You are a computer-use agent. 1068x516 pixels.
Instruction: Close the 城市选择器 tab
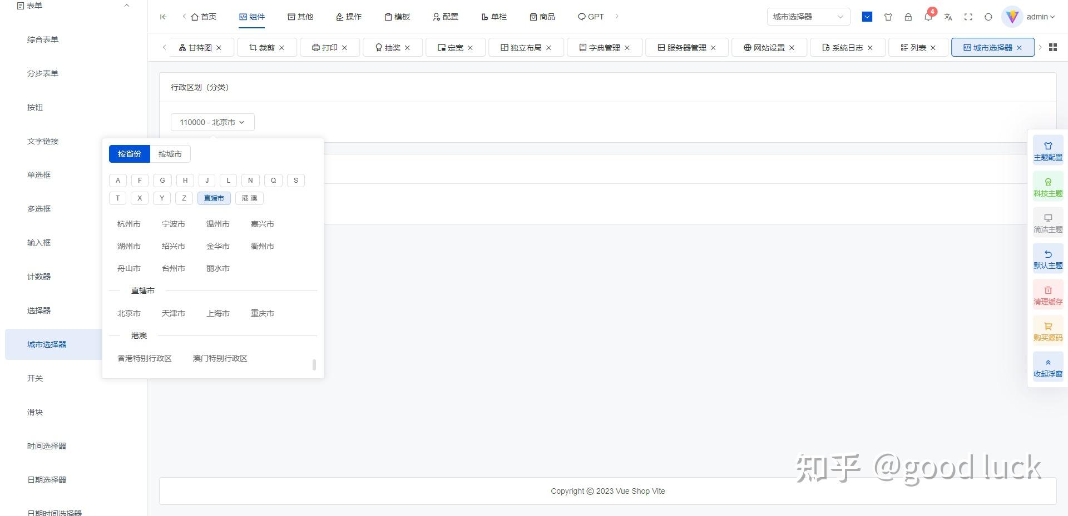[x=1019, y=48]
